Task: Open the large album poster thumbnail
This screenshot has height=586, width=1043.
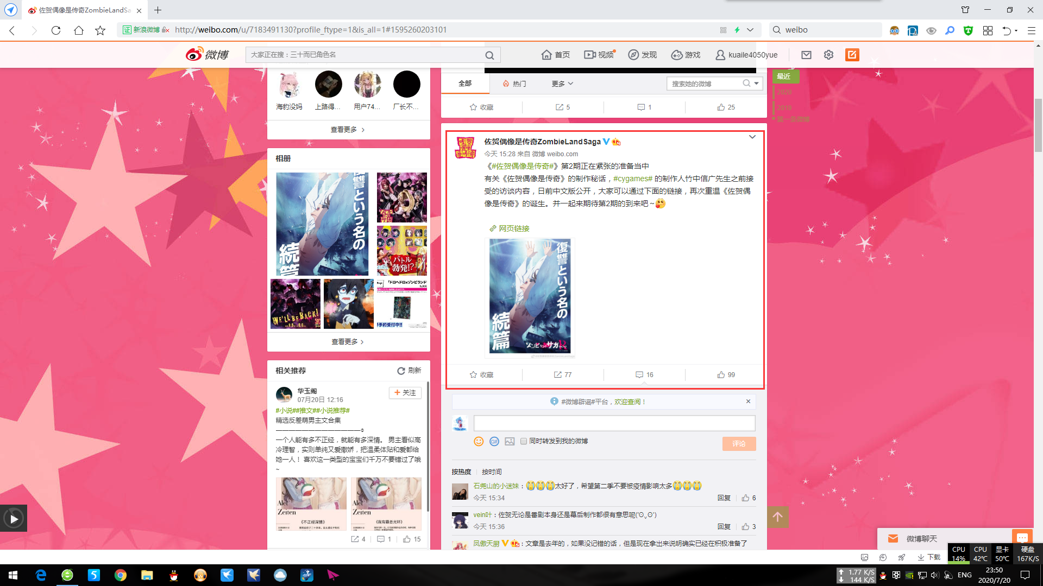Action: (323, 224)
